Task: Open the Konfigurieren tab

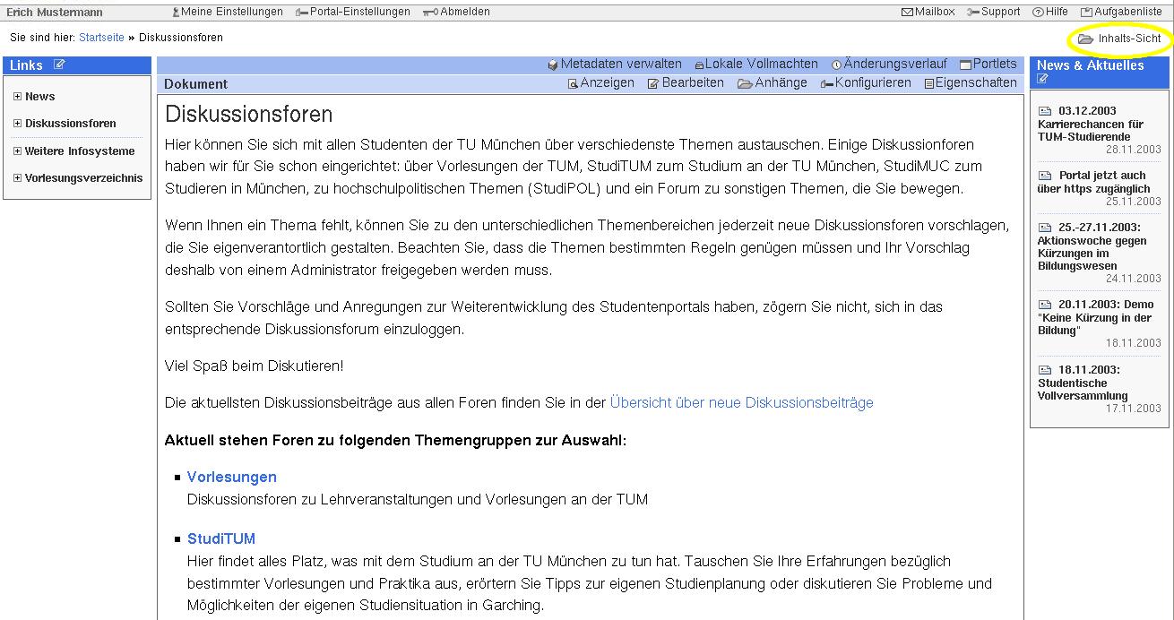Action: coord(866,83)
